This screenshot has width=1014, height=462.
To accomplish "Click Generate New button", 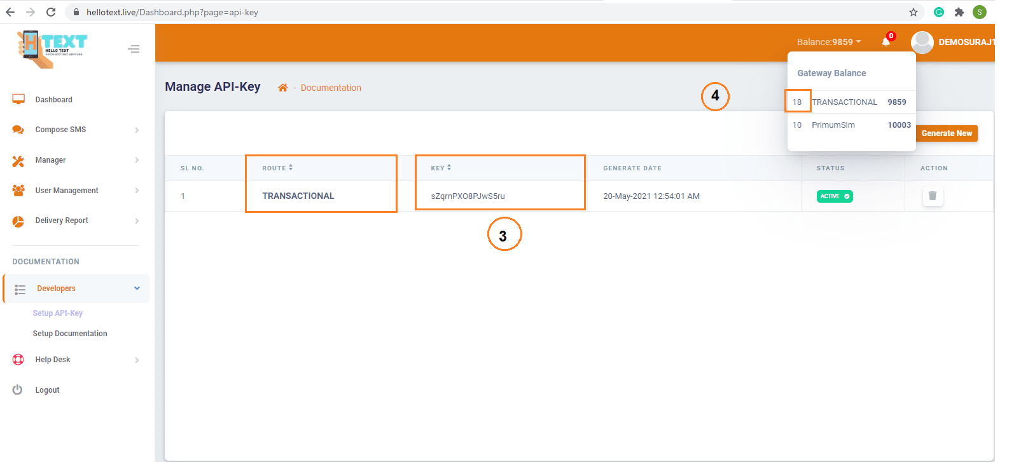I will pos(946,133).
